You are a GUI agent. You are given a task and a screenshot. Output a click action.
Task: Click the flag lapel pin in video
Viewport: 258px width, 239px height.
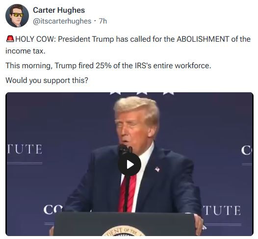tap(157, 169)
